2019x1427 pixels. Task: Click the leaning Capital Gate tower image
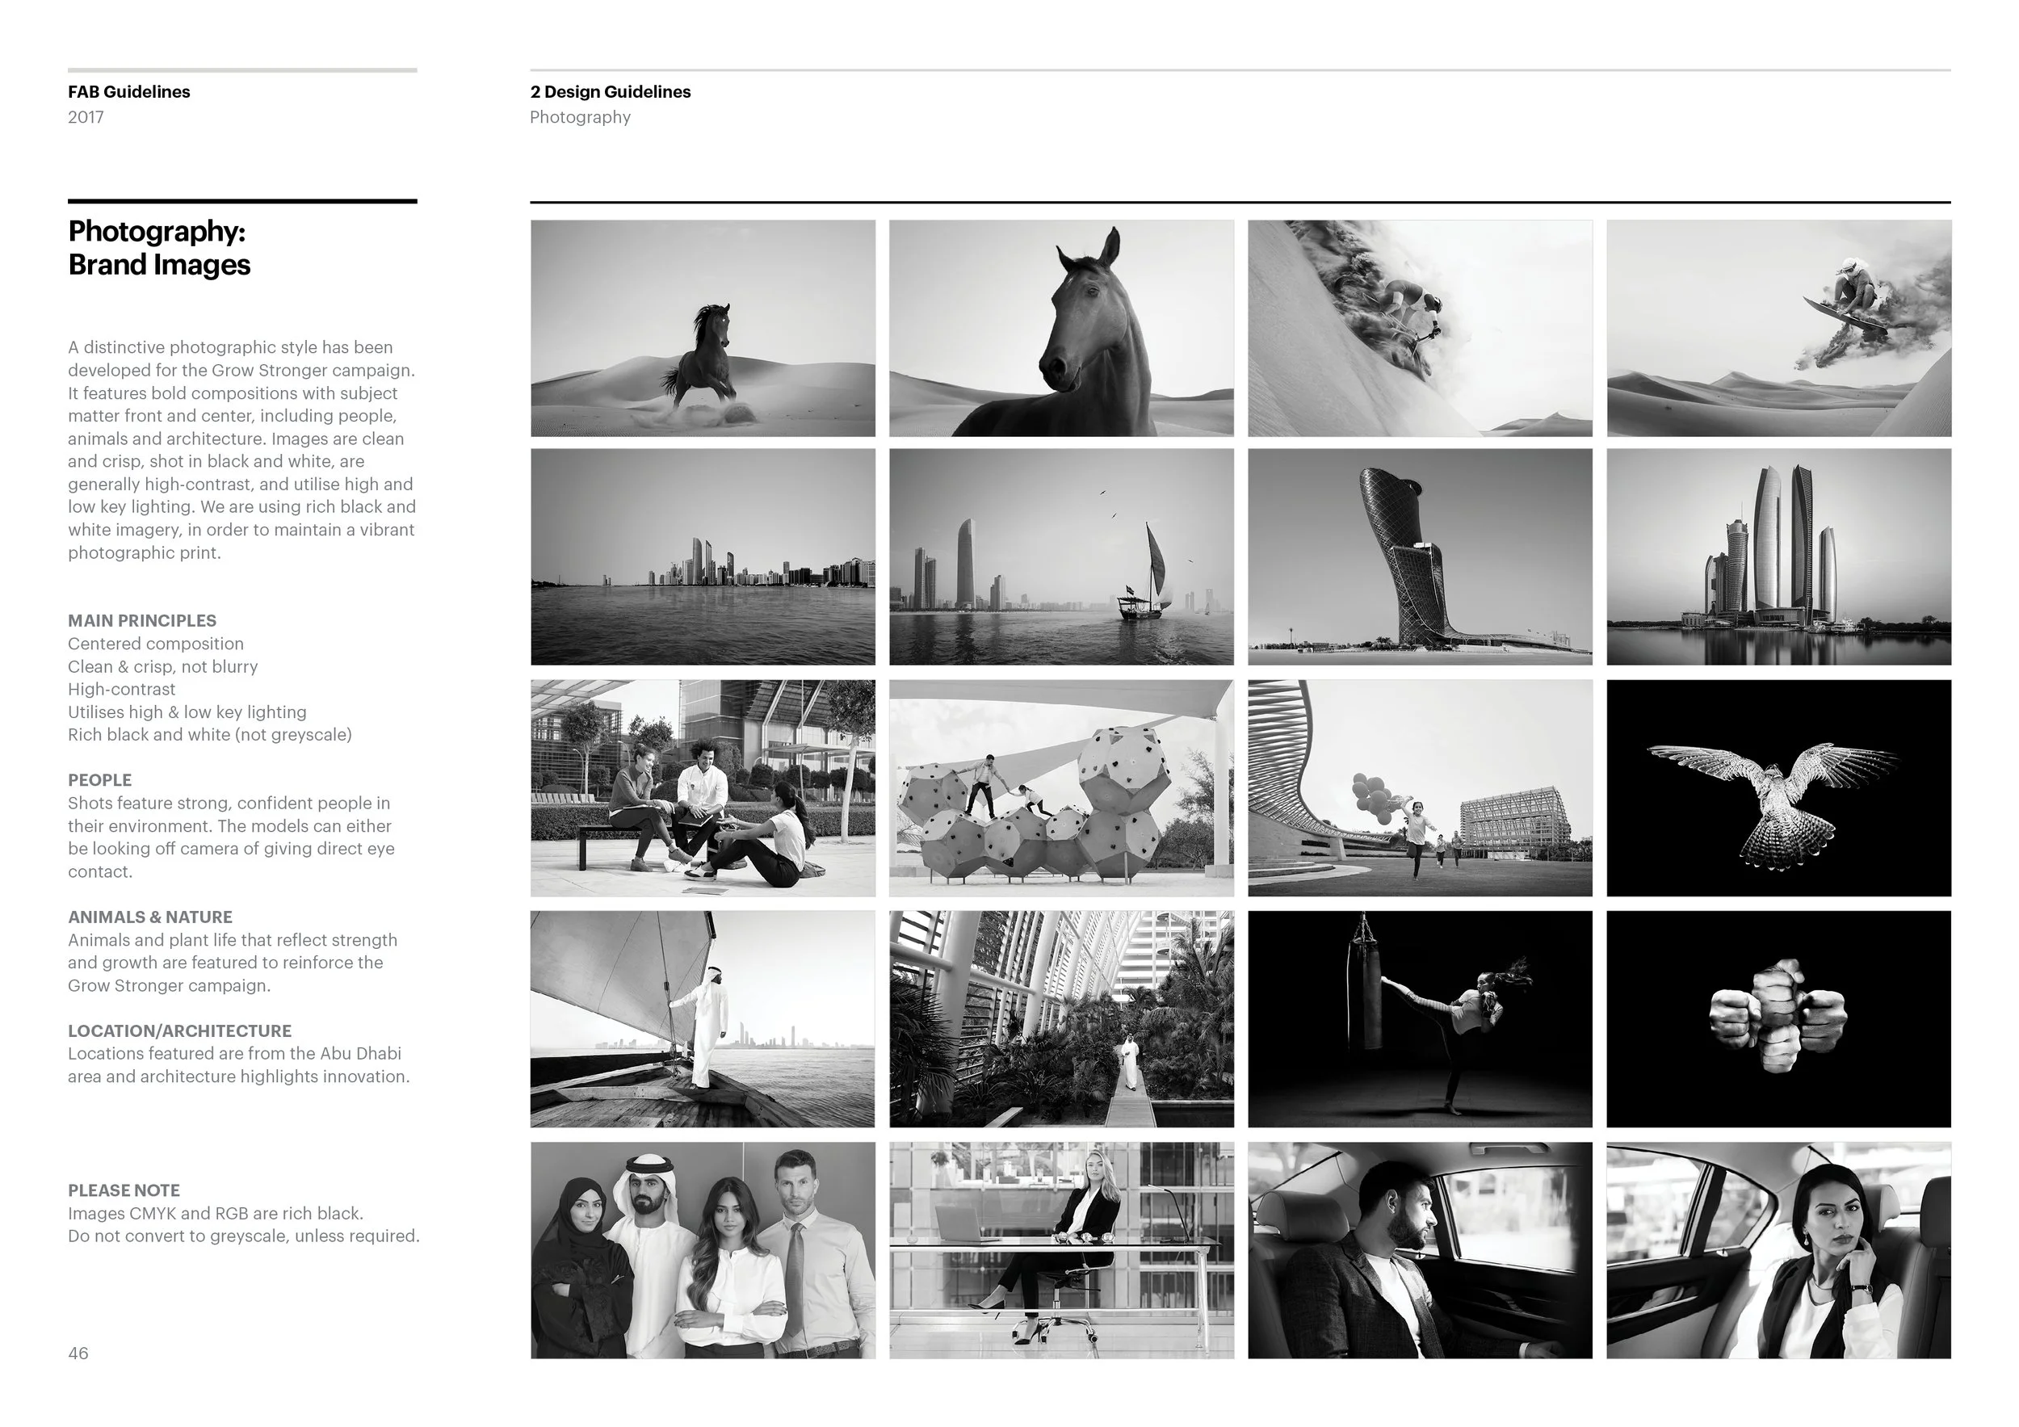click(x=1419, y=556)
